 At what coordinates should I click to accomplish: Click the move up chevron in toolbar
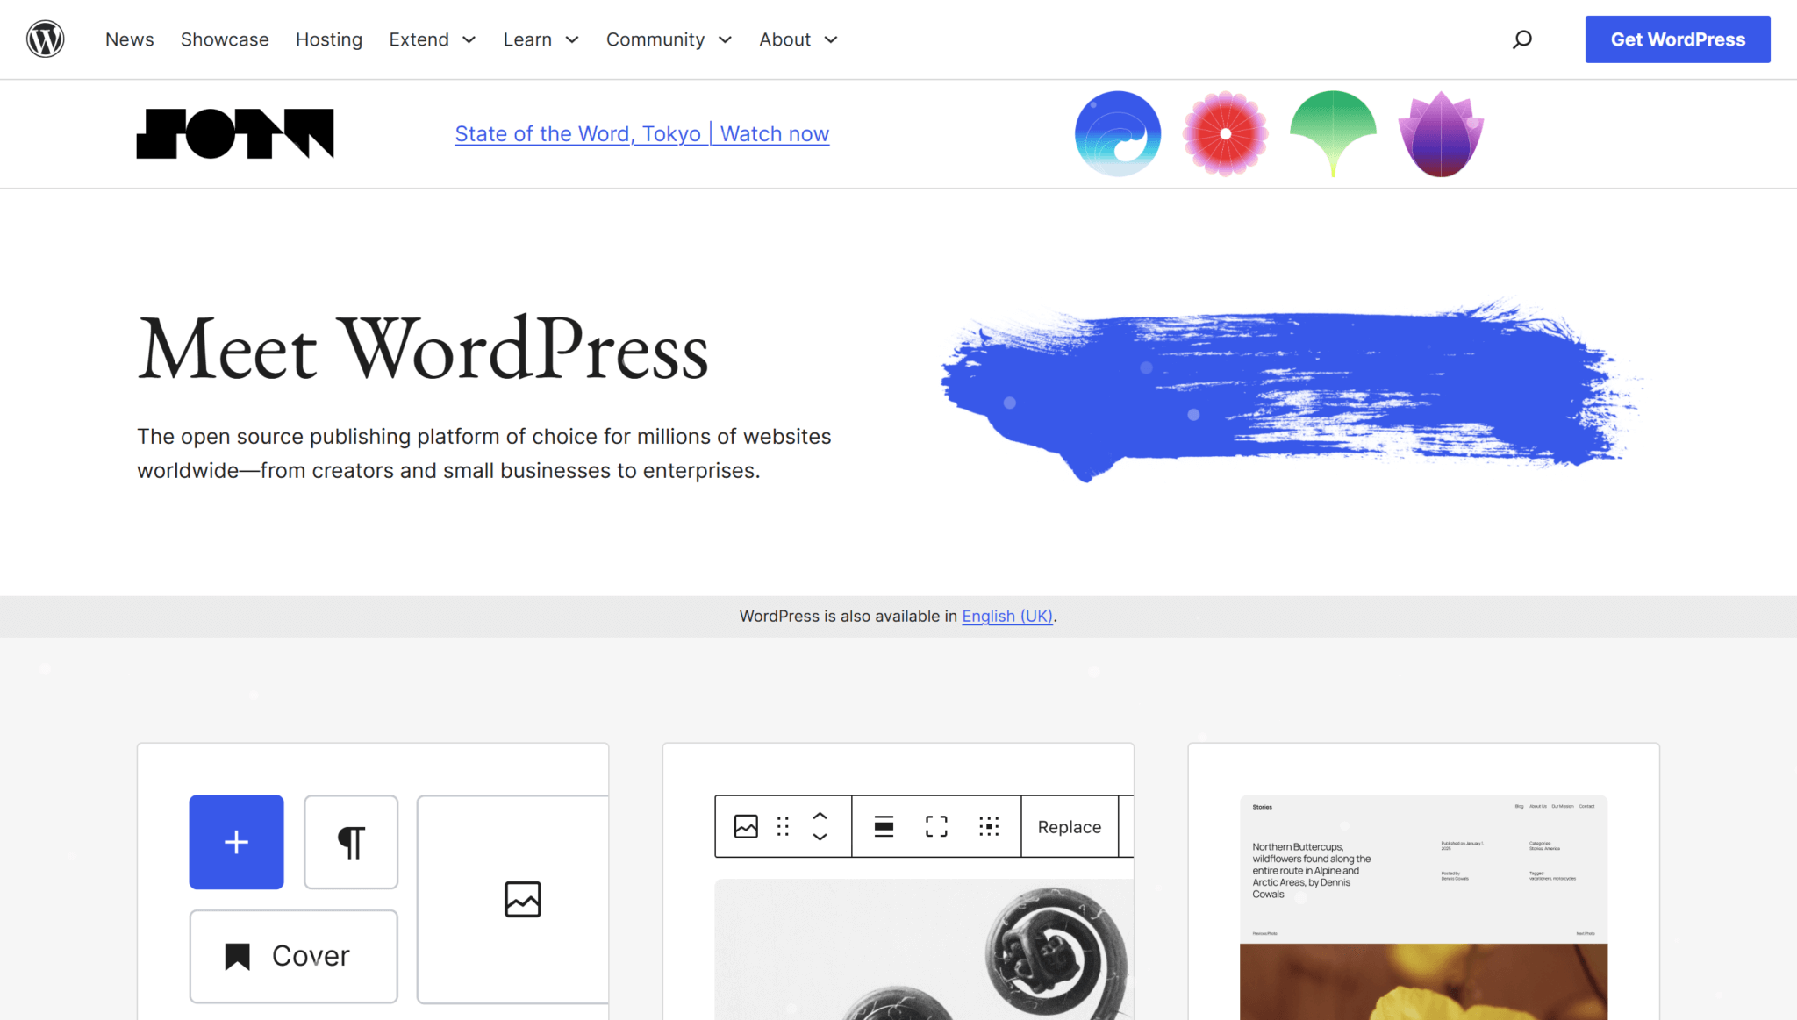[820, 815]
